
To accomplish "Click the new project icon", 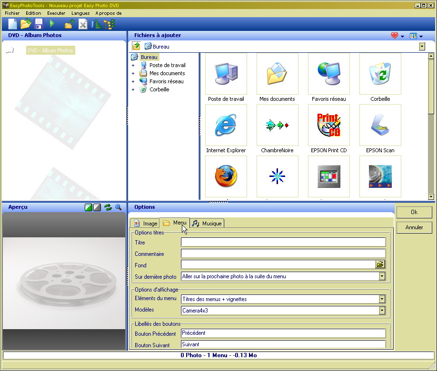I will [x=12, y=24].
